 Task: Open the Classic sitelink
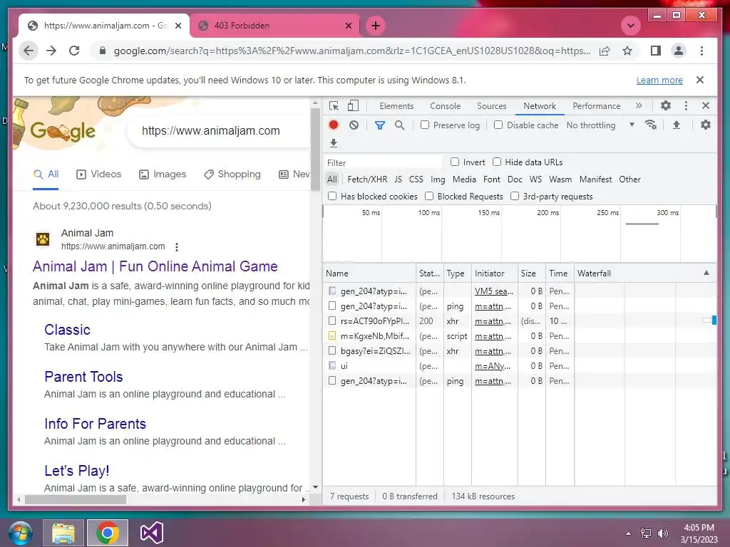pyautogui.click(x=67, y=330)
